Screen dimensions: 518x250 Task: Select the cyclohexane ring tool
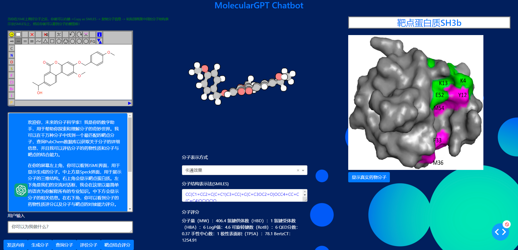(x=72, y=41)
